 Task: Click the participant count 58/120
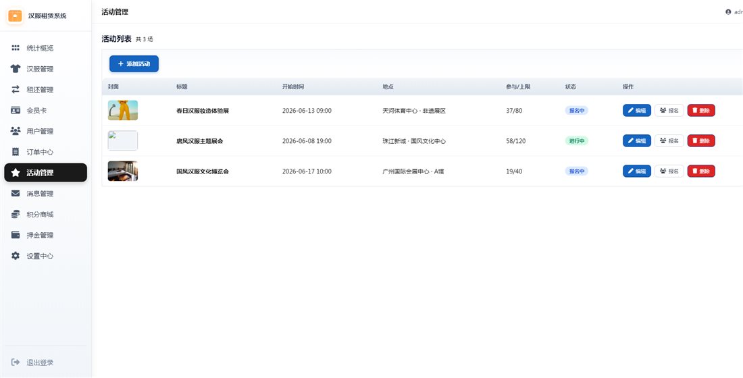(515, 140)
